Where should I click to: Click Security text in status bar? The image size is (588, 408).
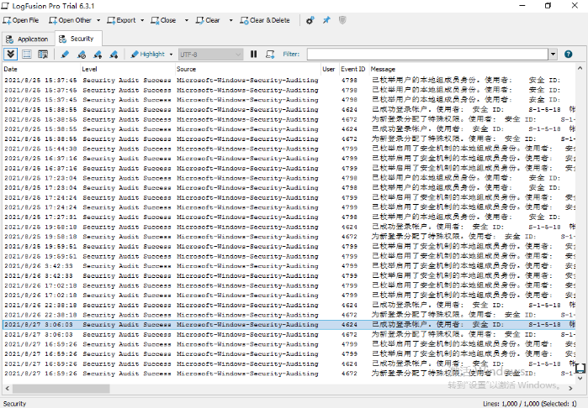(14, 404)
